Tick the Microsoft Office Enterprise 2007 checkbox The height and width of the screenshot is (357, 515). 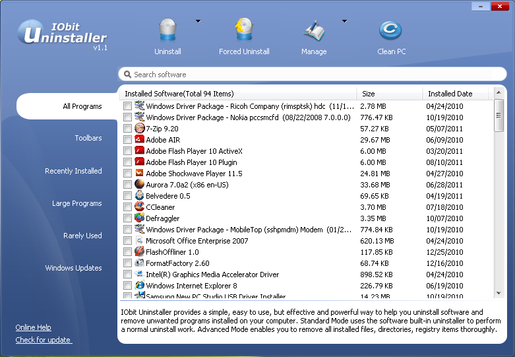point(127,241)
